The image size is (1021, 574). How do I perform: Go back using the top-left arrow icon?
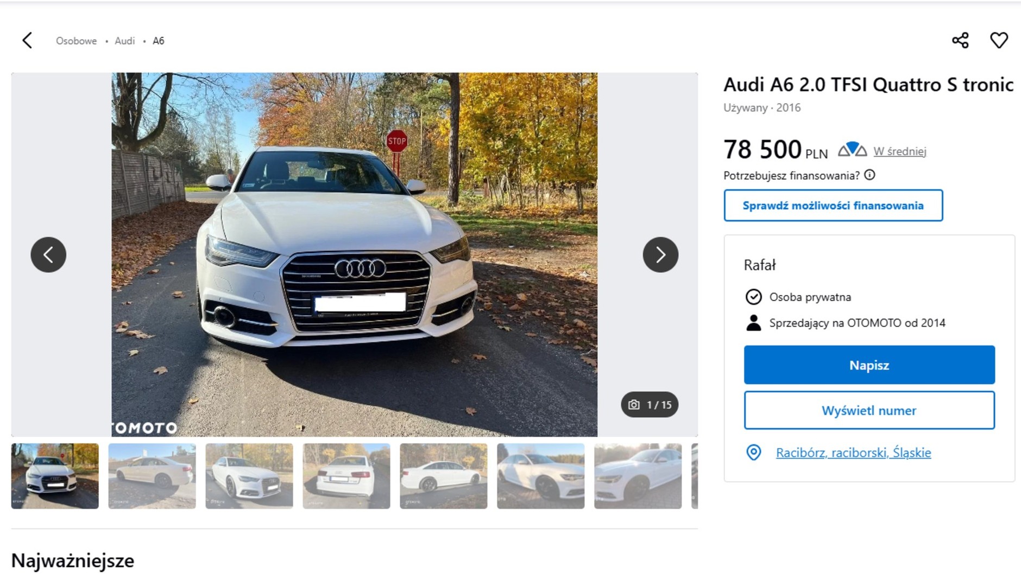[x=27, y=40]
